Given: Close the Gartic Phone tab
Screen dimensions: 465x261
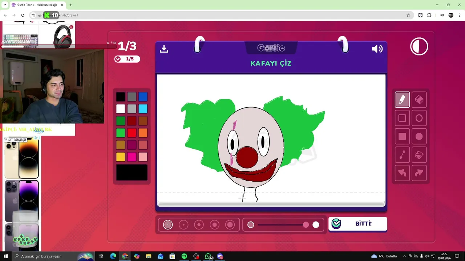Looking at the screenshot, I should click(62, 5).
